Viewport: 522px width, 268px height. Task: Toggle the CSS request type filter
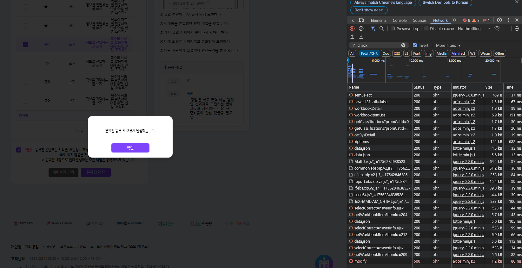pyautogui.click(x=397, y=53)
